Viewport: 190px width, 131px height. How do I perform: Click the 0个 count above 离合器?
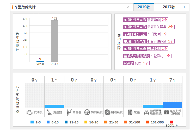[74, 80]
